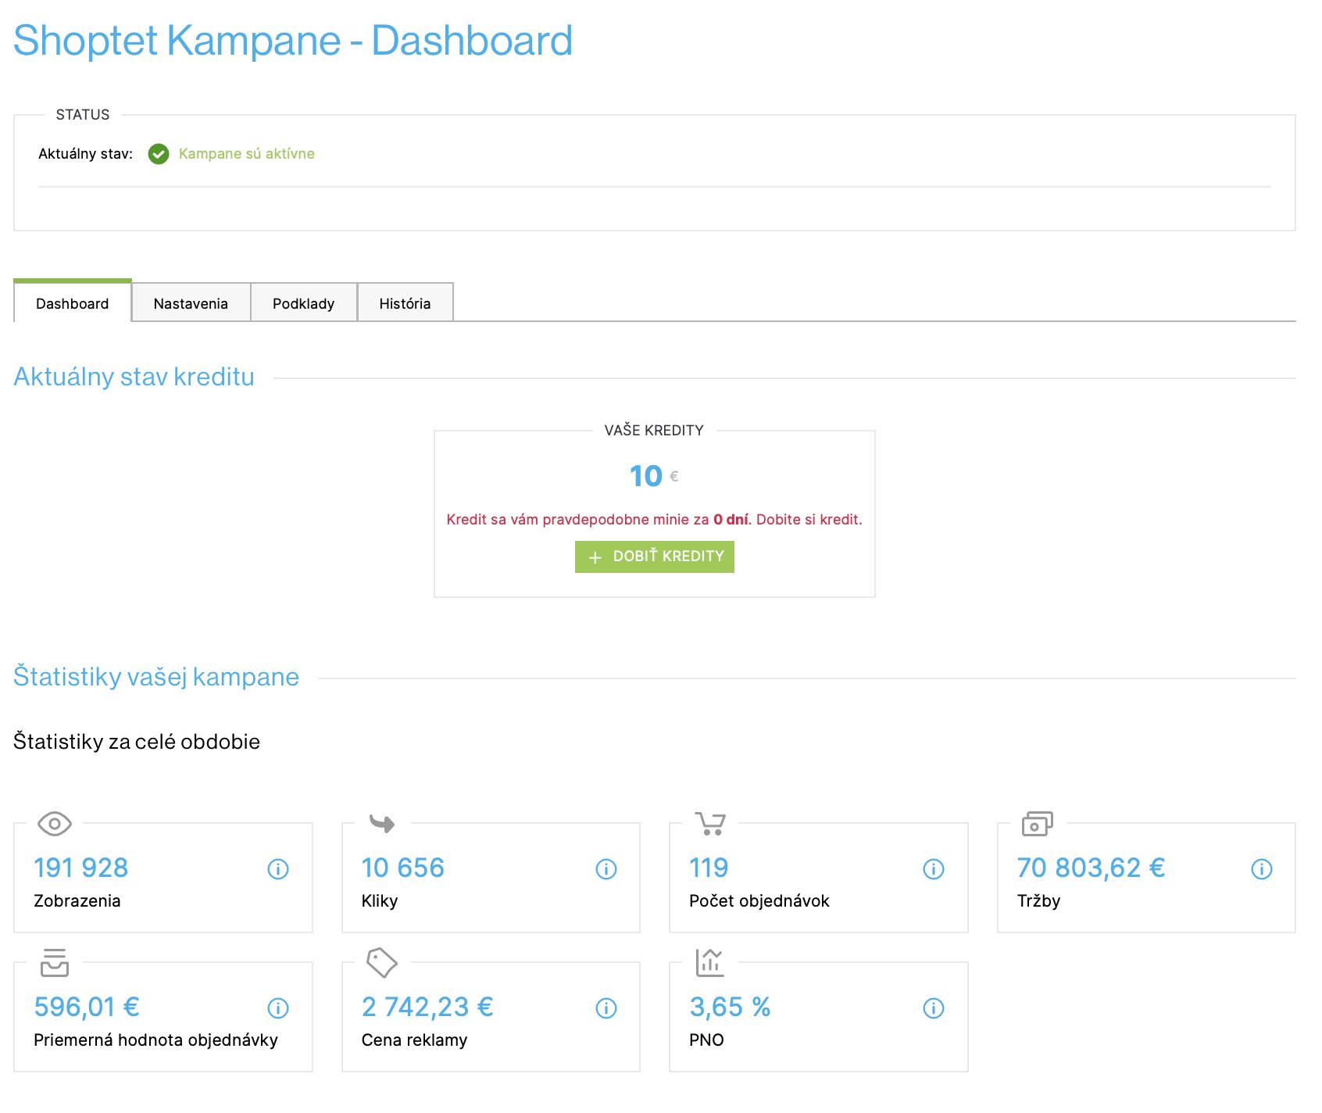The height and width of the screenshot is (1113, 1322).
Task: Open info icon for Priemerná hodnota objednávky
Action: tap(278, 1008)
